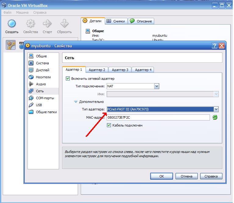Uncheck the Кабель подключен checkbox
The height and width of the screenshot is (203, 234).
[x=109, y=125]
